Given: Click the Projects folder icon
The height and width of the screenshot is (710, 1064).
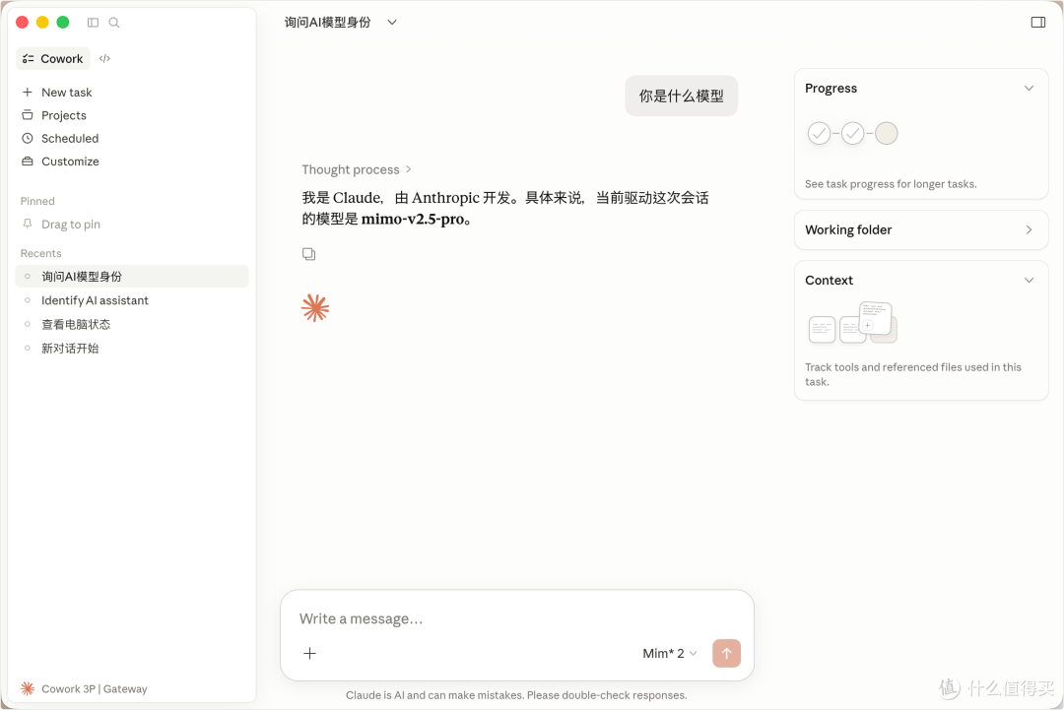Looking at the screenshot, I should click(x=28, y=114).
